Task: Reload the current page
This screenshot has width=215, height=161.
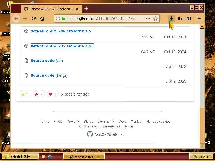Action: [x=34, y=19]
